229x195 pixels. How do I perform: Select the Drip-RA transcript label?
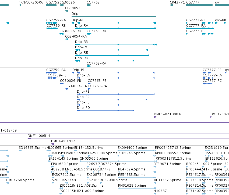point(82,26)
